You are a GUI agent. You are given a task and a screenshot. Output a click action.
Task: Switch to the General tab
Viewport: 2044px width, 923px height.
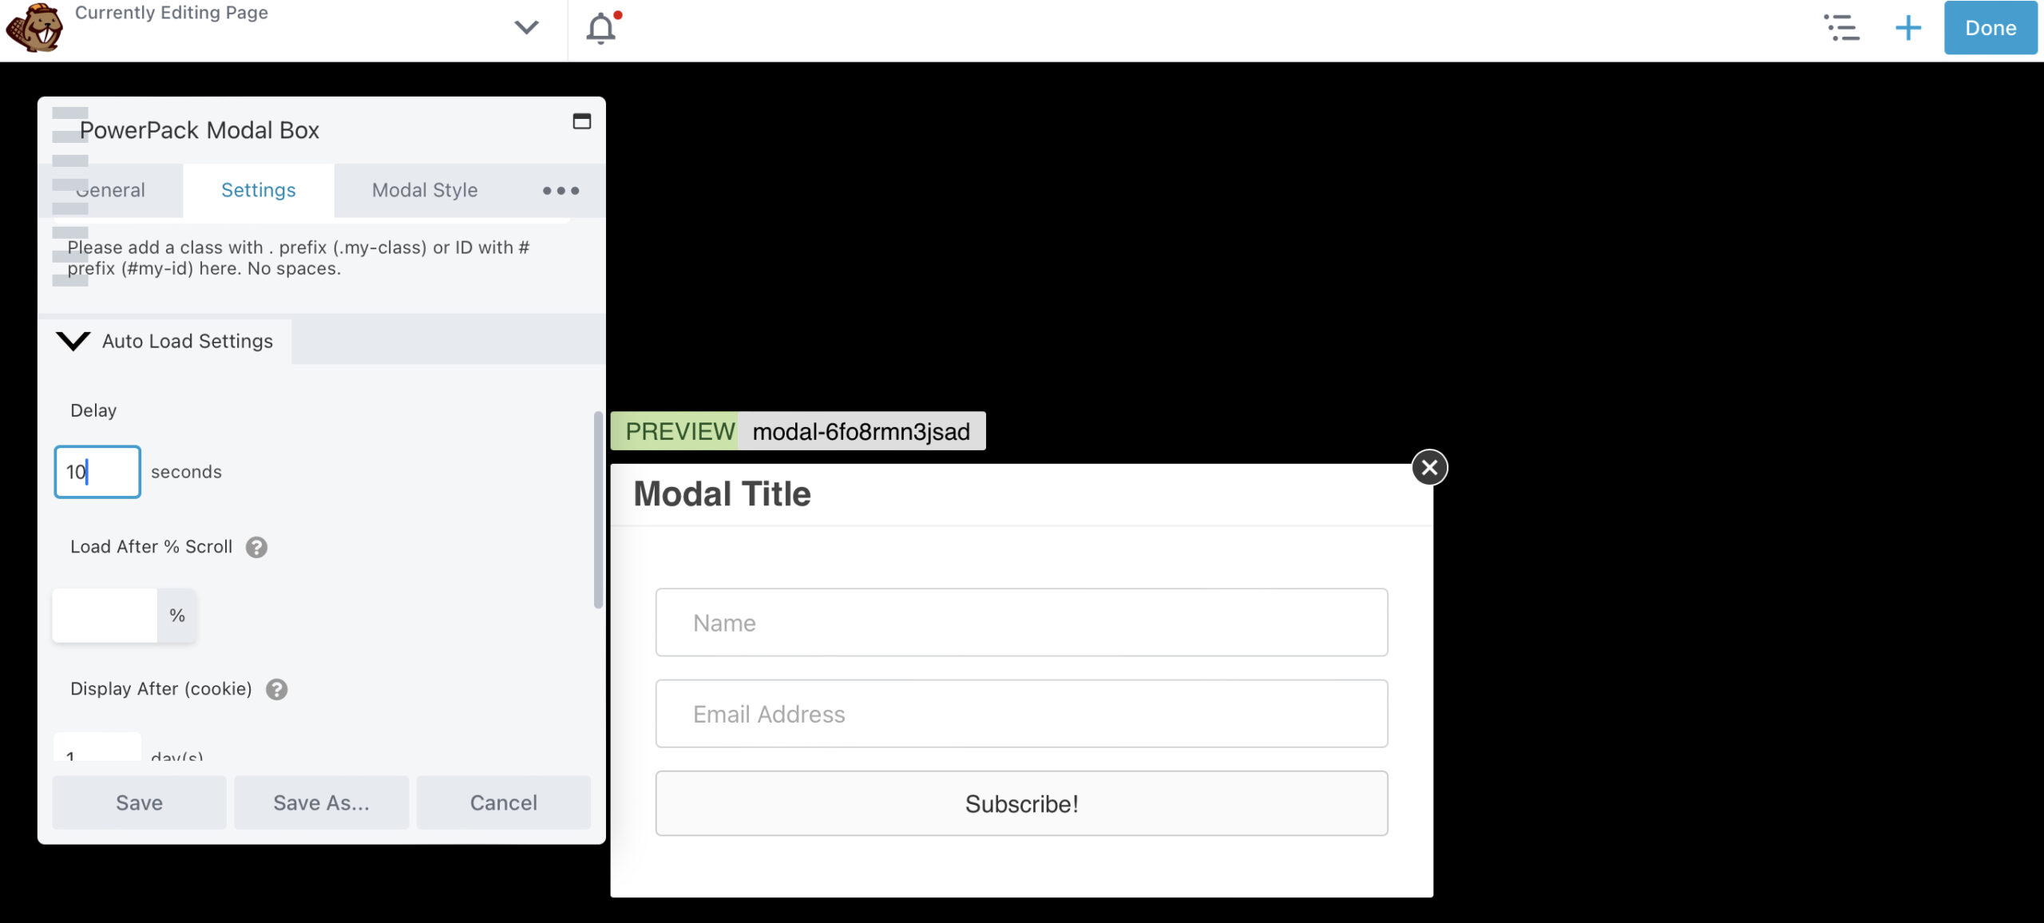pos(109,189)
